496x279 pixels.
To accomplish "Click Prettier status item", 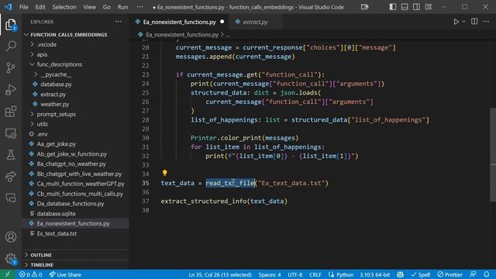I will pyautogui.click(x=449, y=274).
